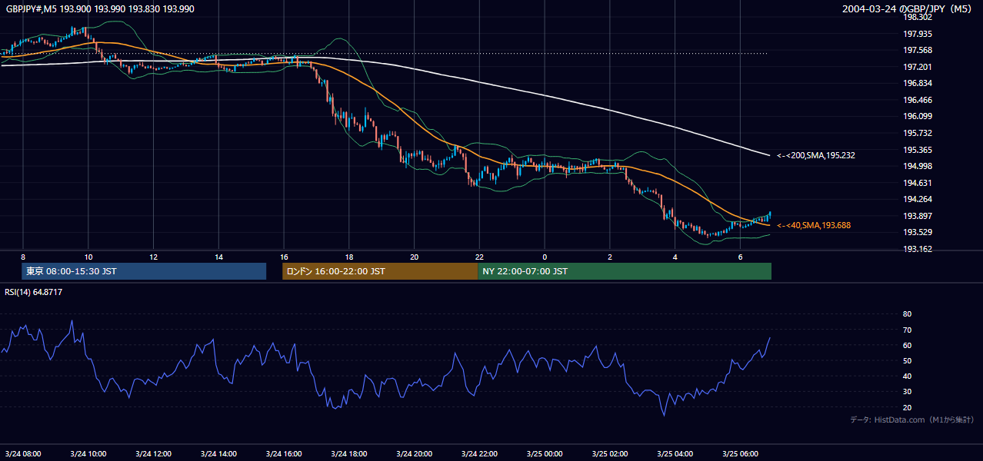This screenshot has width=983, height=461.
Task: Click hour tick 22 under price chart
Action: pos(480,257)
